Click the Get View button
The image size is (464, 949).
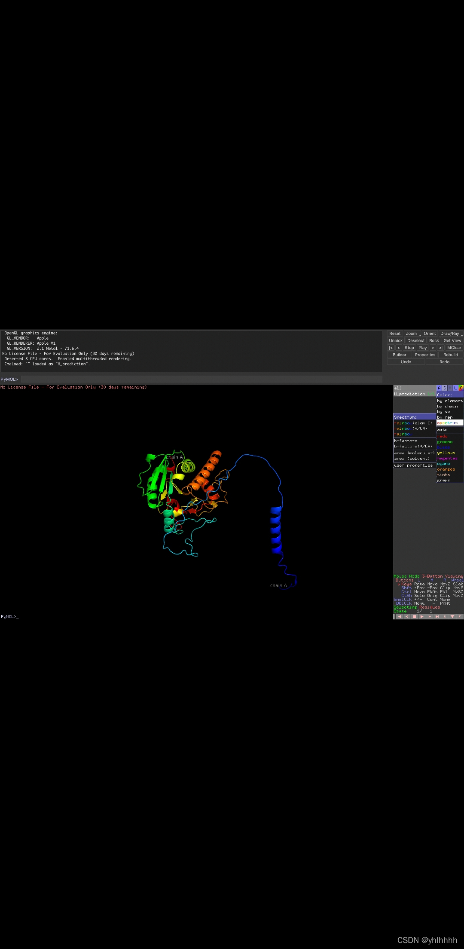452,340
